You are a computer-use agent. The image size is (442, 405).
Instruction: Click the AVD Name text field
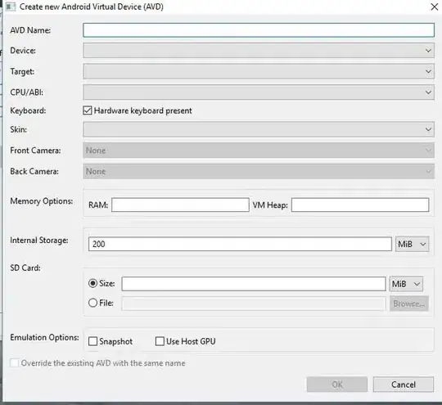[x=259, y=30]
